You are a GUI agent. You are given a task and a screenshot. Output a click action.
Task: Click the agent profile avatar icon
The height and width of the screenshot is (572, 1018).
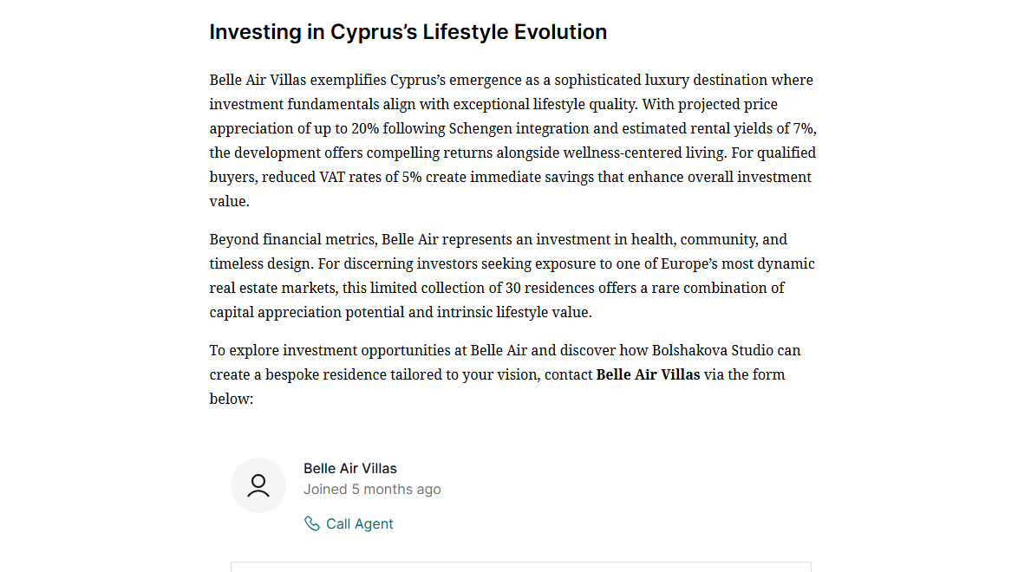(258, 485)
